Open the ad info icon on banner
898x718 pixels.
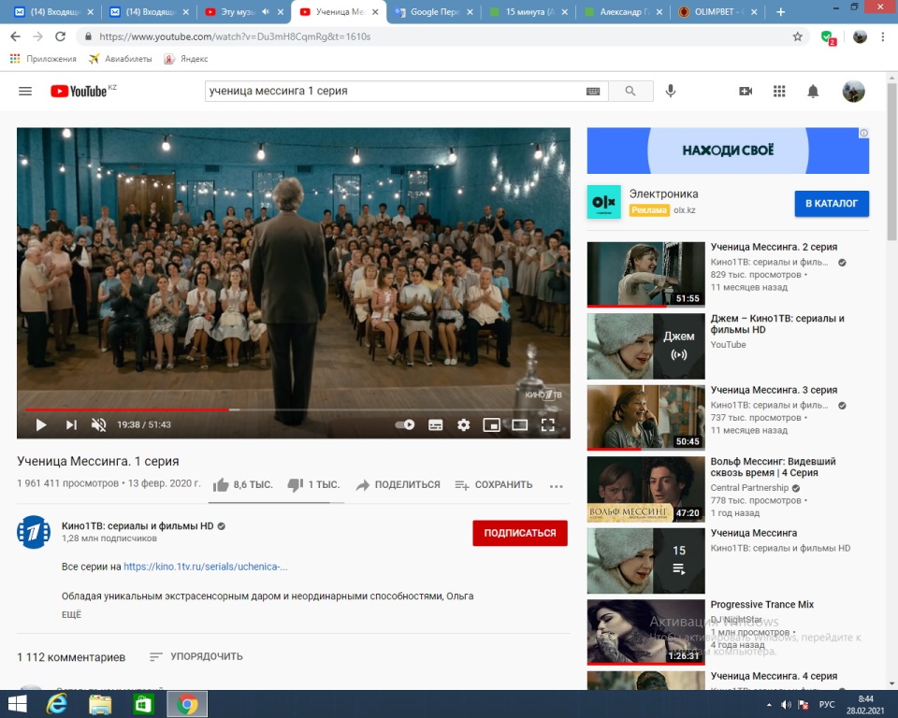click(x=863, y=133)
